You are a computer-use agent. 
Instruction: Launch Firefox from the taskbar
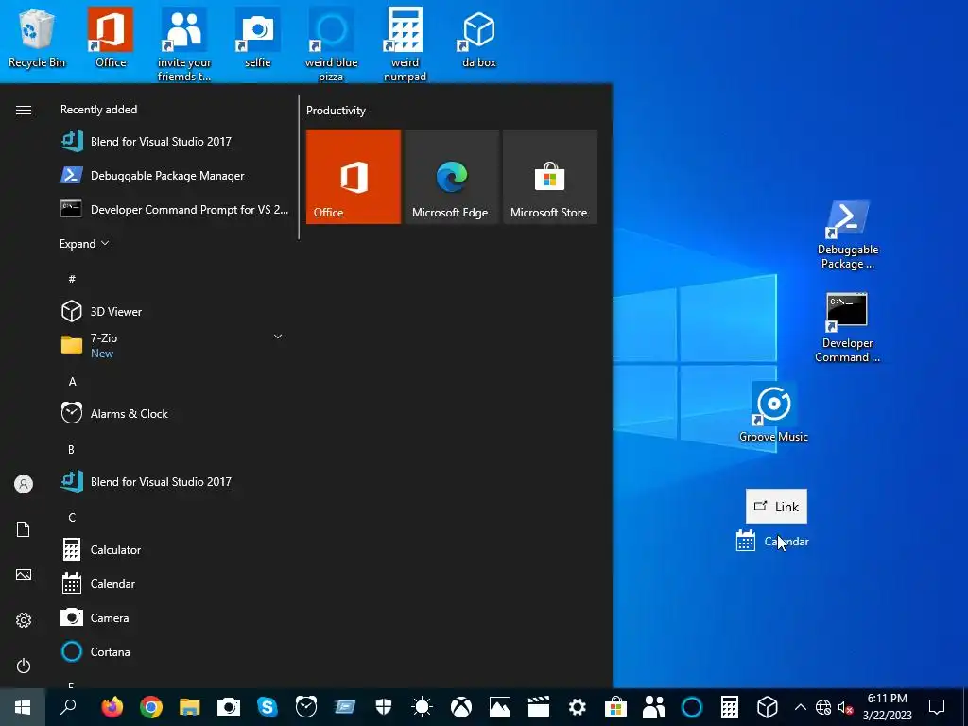112,707
